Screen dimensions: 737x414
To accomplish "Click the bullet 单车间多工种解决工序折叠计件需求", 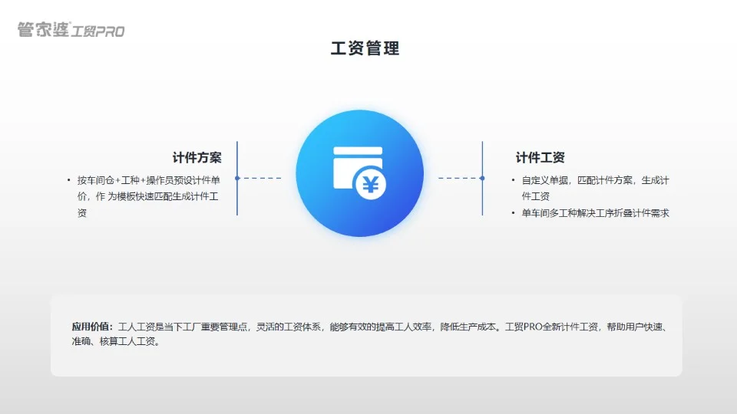I will 590,213.
